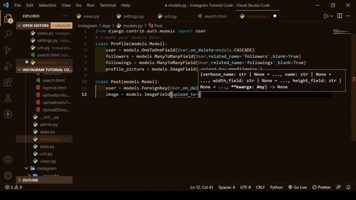This screenshot has height=200, width=356.
Task: Open the feedback icon in status bar
Action: click(339, 187)
